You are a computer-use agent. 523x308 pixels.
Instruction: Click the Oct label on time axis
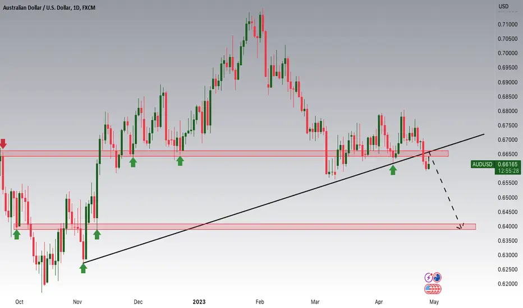click(x=19, y=302)
